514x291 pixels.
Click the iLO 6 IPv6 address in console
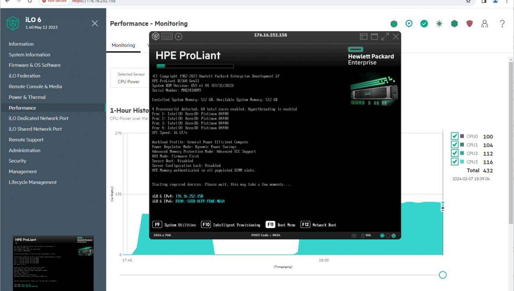(x=200, y=201)
